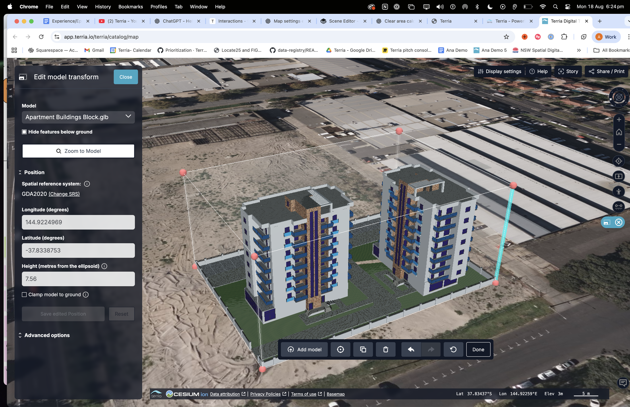Viewport: 630px width, 407px height.
Task: Click the zoom in plus icon
Action: pyautogui.click(x=619, y=120)
